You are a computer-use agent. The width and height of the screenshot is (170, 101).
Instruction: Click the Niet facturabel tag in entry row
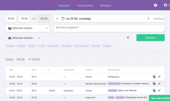(x=114, y=83)
